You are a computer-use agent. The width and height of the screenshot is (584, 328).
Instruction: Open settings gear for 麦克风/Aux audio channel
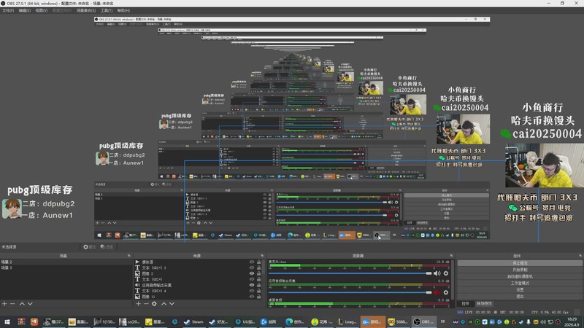coord(446,273)
